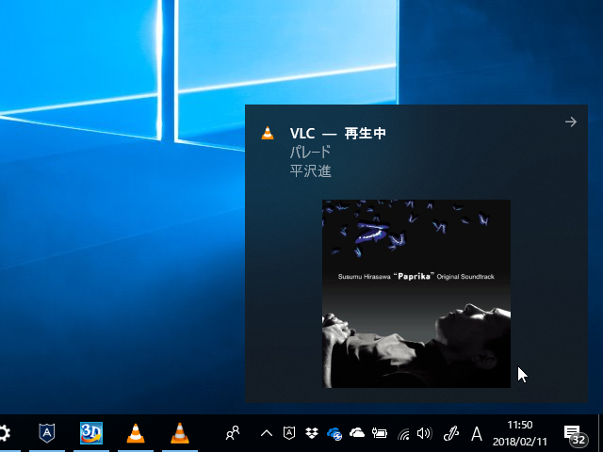This screenshot has height=452, width=603.
Task: Open Dropbox tray icon
Action: 312,433
